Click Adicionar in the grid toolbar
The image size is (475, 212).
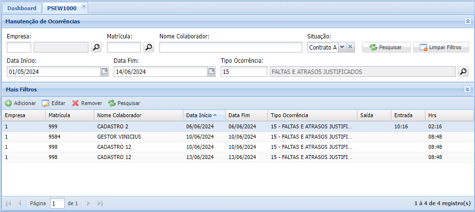click(x=20, y=103)
